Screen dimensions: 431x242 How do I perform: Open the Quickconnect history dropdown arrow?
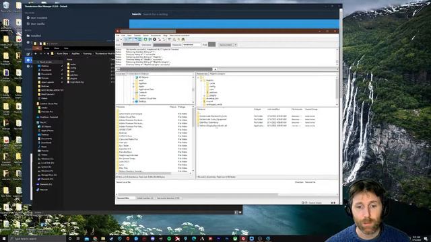pyautogui.click(x=236, y=45)
